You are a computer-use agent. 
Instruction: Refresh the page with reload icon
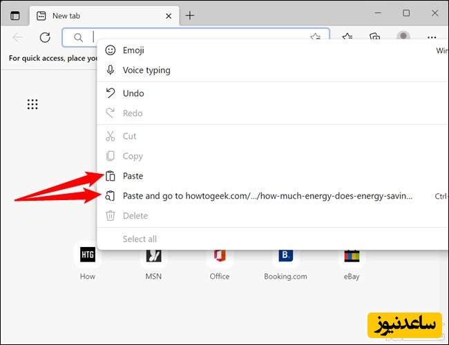(45, 38)
